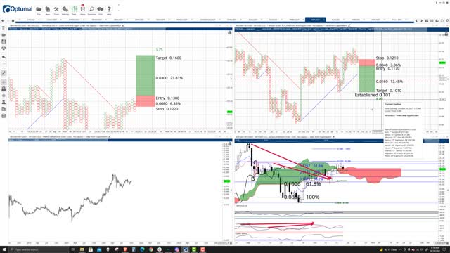Toggle the crosshair cursor tool in sidebar
Viewport: 450px width, 253px height.
(4, 82)
